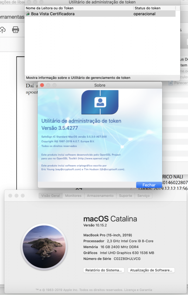
Task: Switch to the Armazenamento tab
Action: (x=100, y=196)
